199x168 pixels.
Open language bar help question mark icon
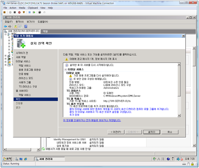[168, 159]
